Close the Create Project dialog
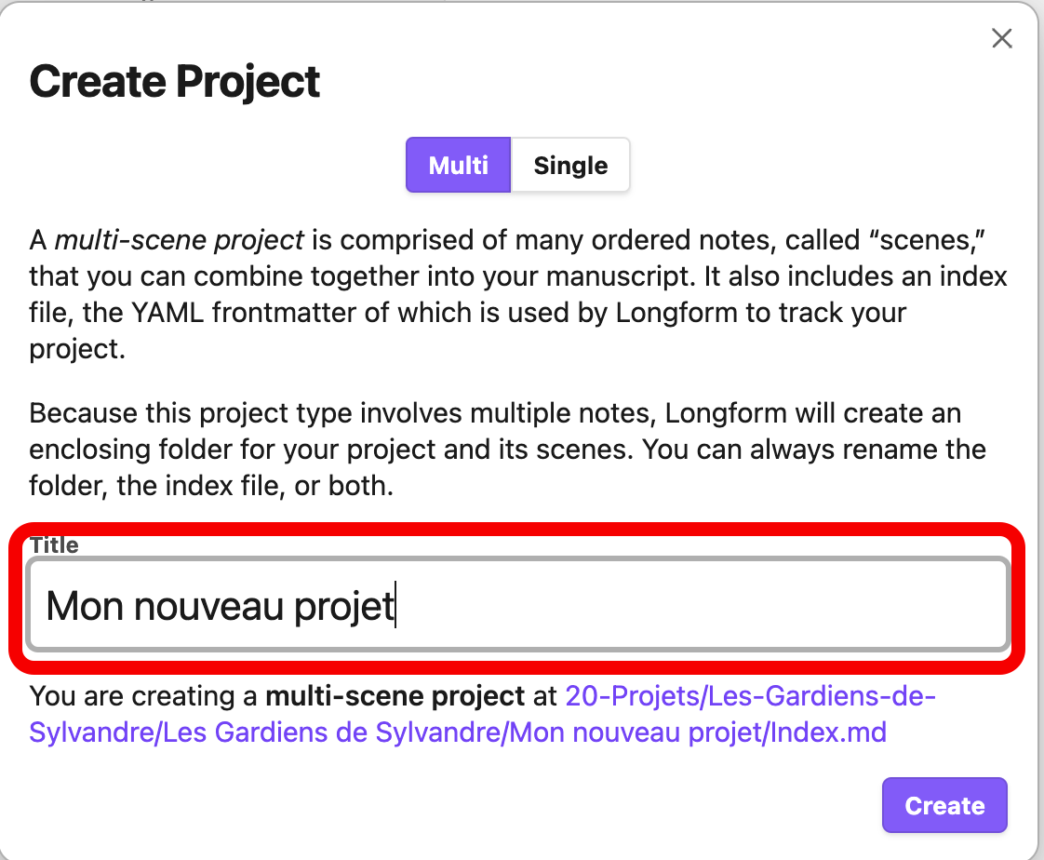Image resolution: width=1044 pixels, height=860 pixels. click(1001, 38)
